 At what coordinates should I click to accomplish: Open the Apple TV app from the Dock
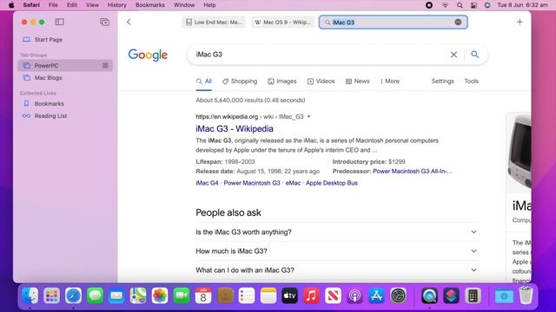point(289,296)
